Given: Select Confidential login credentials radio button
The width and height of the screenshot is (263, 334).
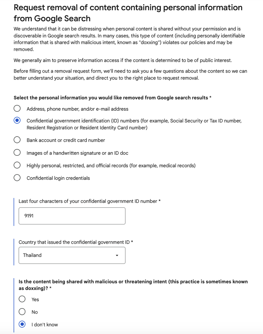Looking at the screenshot, I should click(x=17, y=178).
